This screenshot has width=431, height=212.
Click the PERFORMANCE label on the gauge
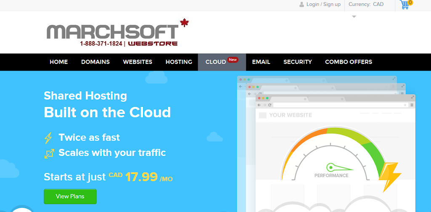[331, 175]
